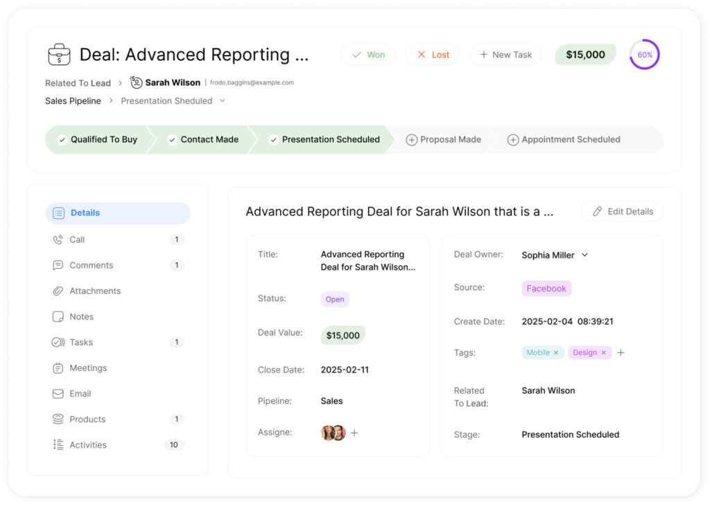
Task: Click the Edit Details button
Action: [623, 211]
